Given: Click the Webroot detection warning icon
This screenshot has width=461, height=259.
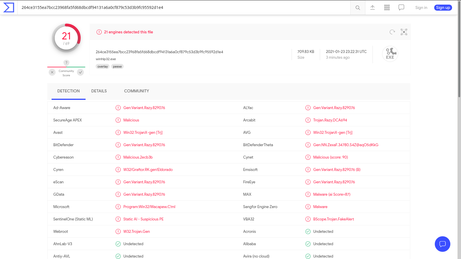Looking at the screenshot, I should [x=118, y=231].
